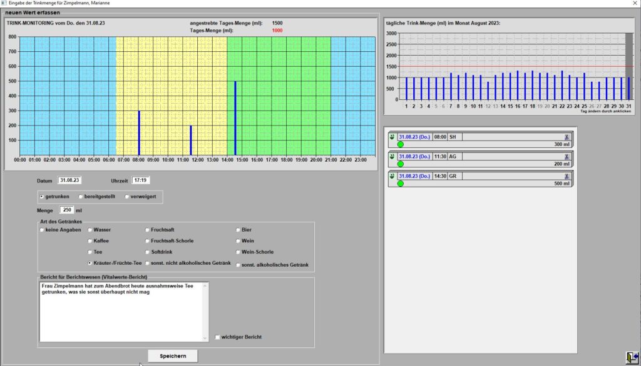Click the scissors icon on the 14:30 entry

click(x=567, y=176)
